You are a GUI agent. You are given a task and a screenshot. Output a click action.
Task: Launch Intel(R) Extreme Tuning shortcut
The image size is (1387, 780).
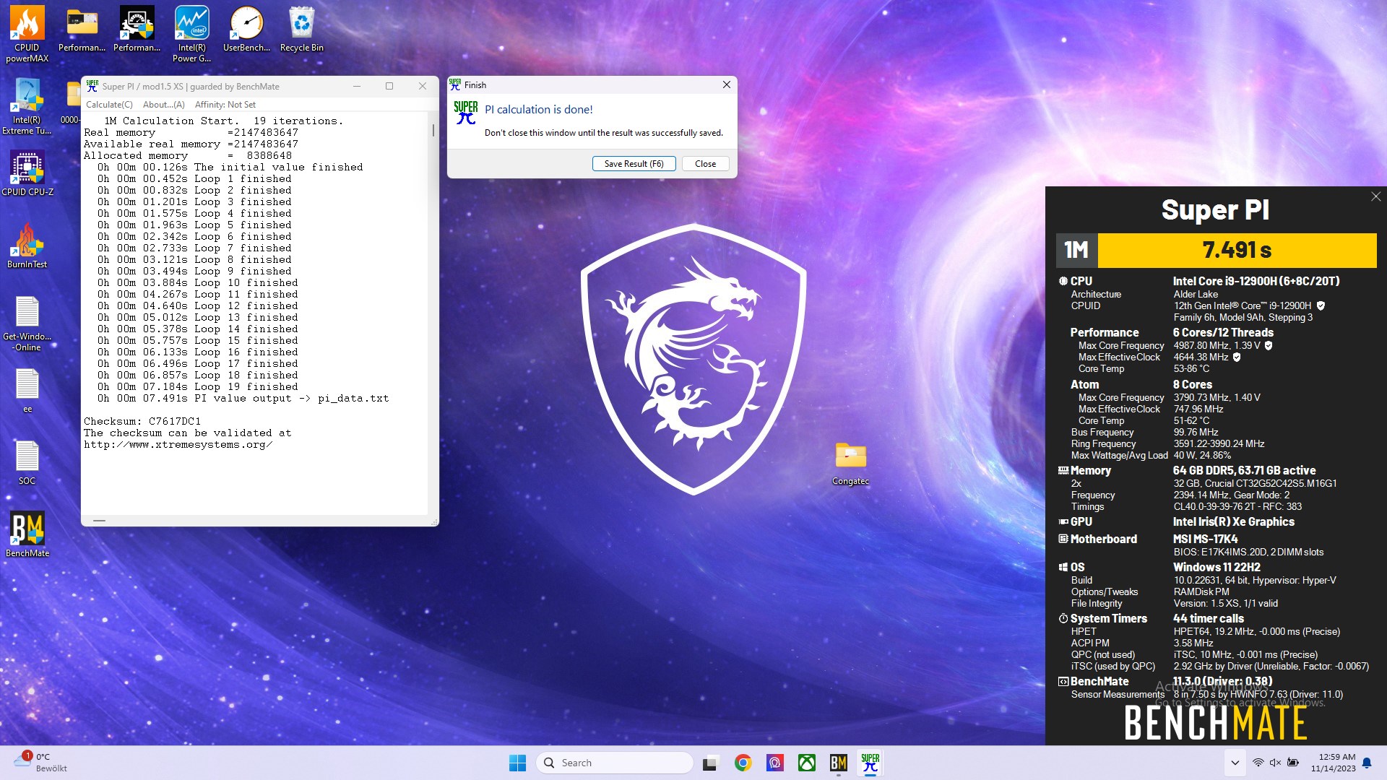pos(27,106)
